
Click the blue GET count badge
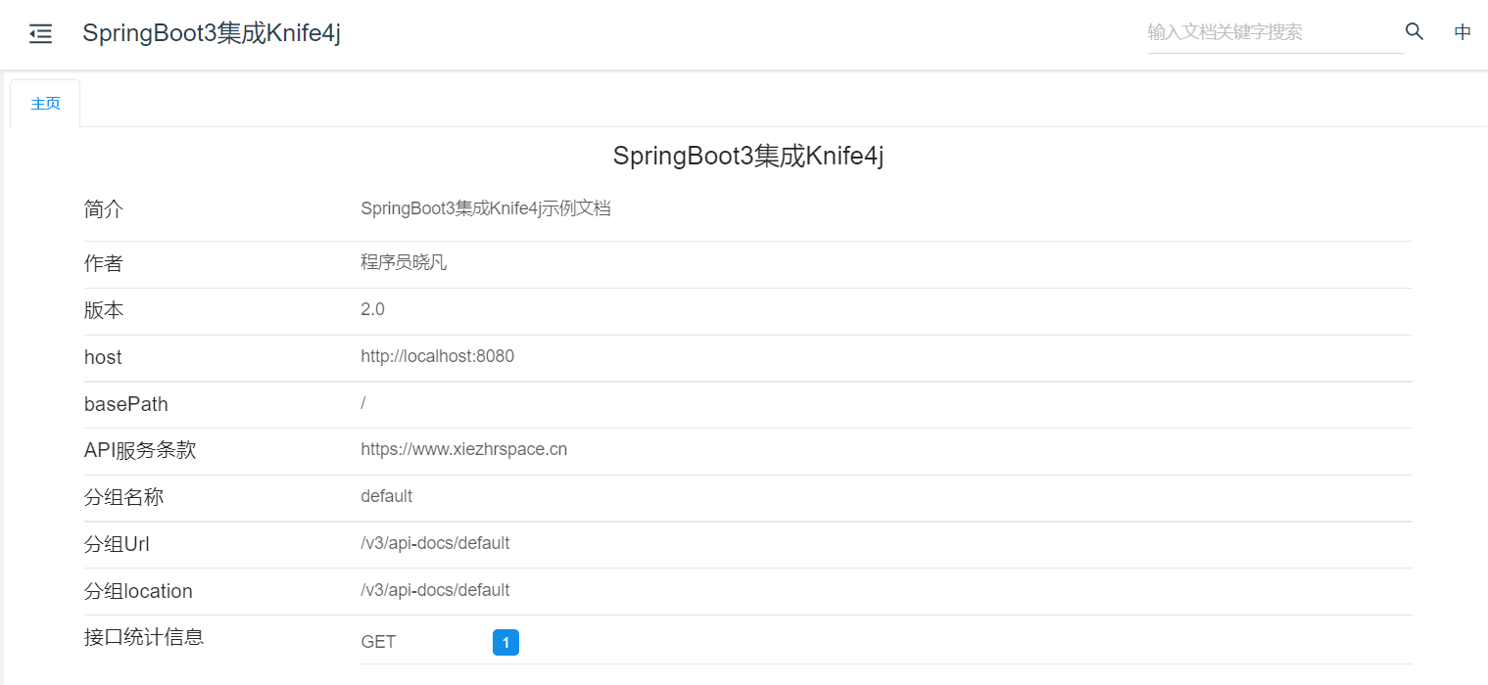point(505,643)
